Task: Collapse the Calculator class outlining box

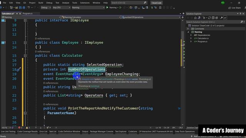Action: pyautogui.click(x=25, y=56)
